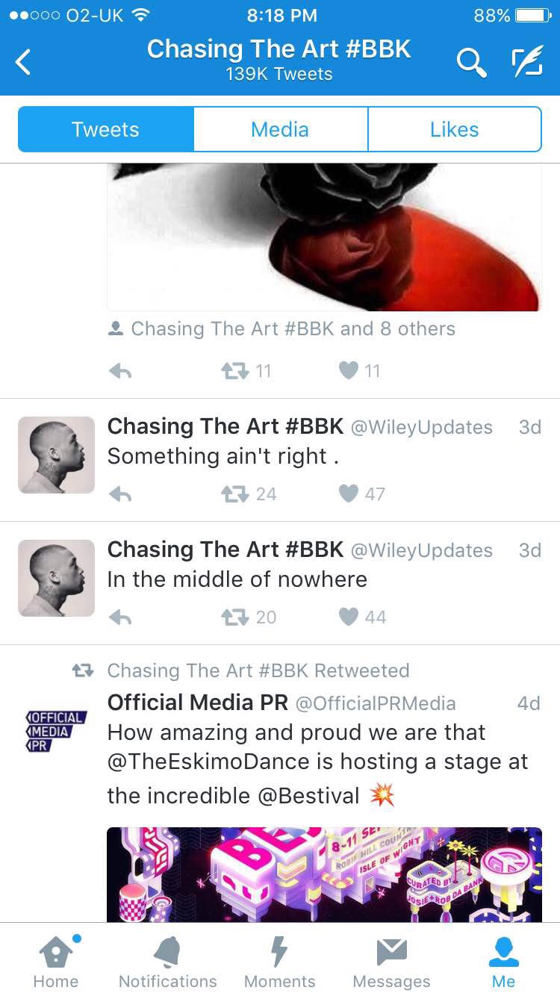Switch to the Likes tab
Image resolution: width=560 pixels, height=996 pixels.
click(454, 129)
